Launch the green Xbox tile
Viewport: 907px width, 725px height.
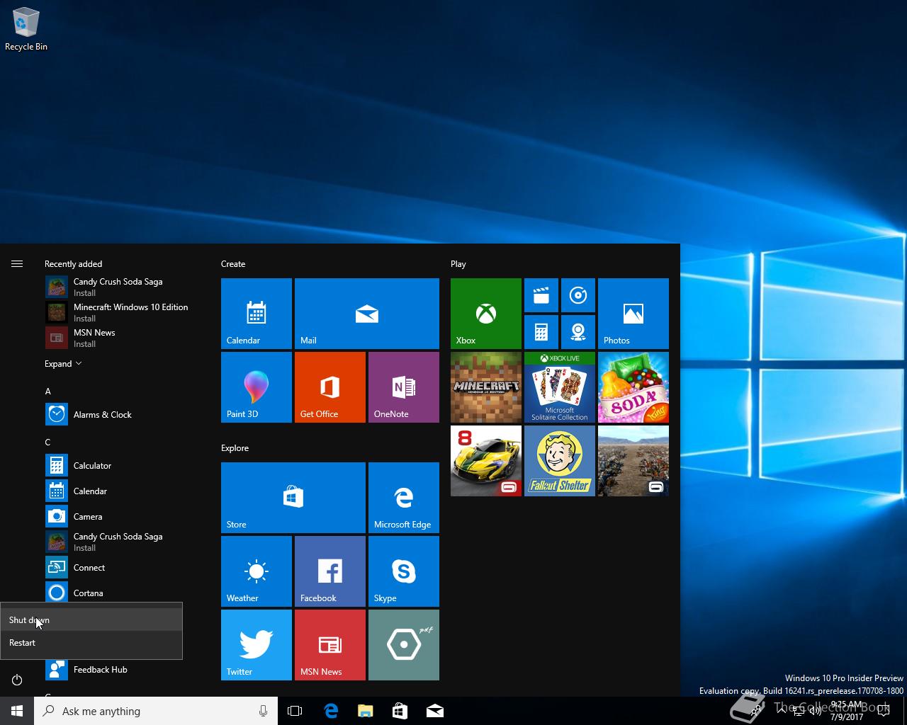[486, 314]
